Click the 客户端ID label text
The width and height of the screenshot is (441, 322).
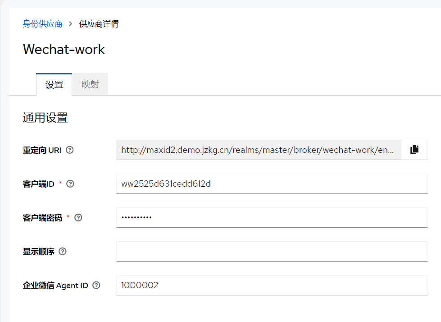pos(39,184)
